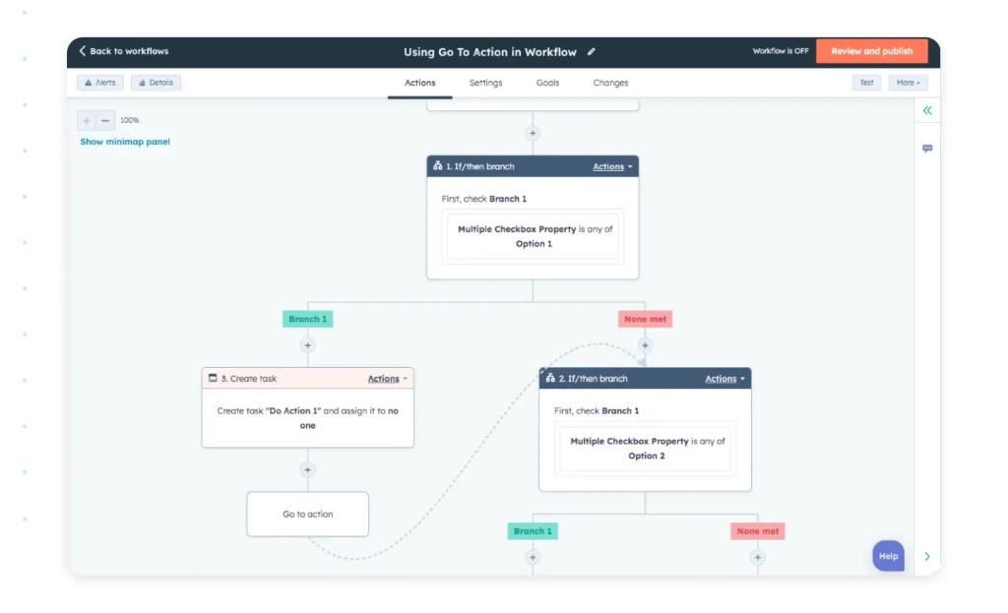
Task: Collapse the right sidebar with double chevron
Action: (x=927, y=111)
